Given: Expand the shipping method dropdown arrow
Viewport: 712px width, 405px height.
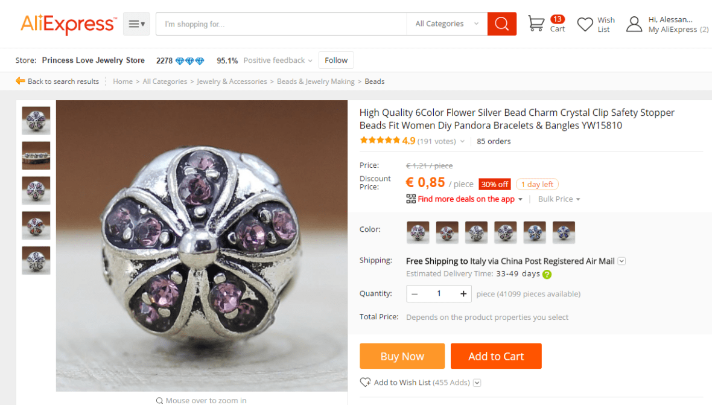Looking at the screenshot, I should tap(621, 261).
